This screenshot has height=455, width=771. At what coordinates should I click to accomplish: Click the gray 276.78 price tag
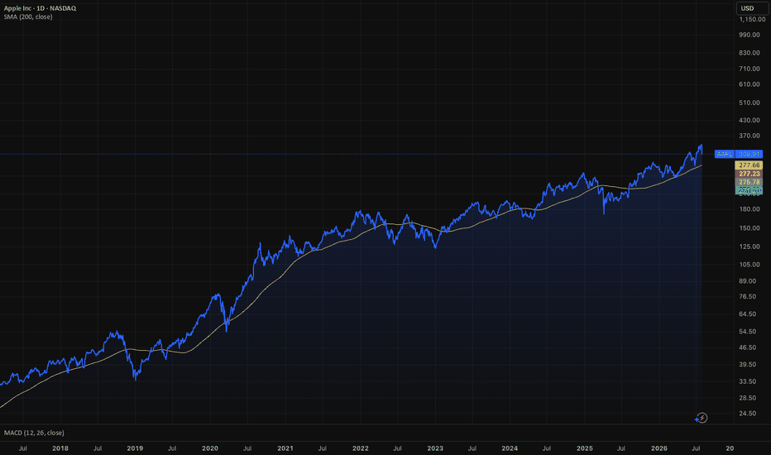(749, 182)
